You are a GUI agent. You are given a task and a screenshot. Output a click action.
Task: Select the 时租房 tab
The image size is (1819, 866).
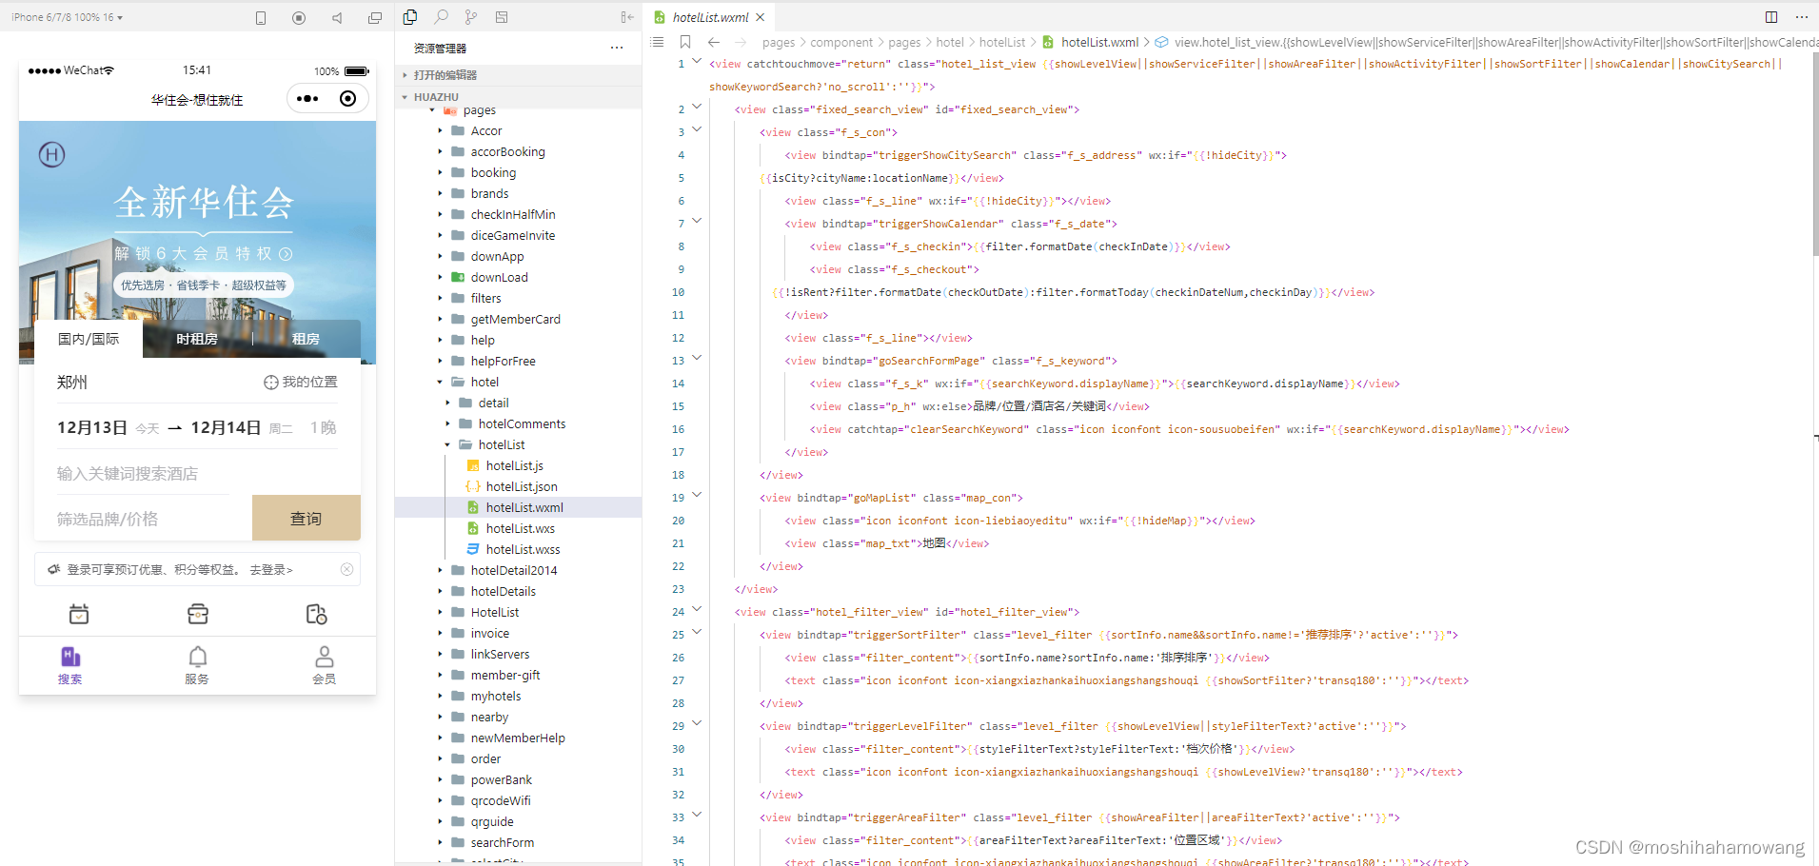[197, 339]
